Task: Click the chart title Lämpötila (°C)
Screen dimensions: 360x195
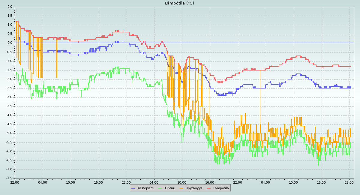Action: [x=179, y=3]
